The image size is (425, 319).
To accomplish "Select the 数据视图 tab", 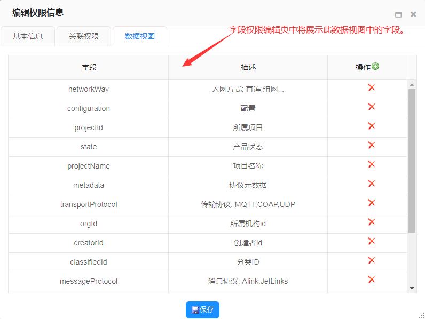I will [x=140, y=37].
